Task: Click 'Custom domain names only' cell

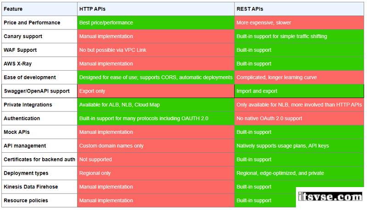Action: [156, 146]
